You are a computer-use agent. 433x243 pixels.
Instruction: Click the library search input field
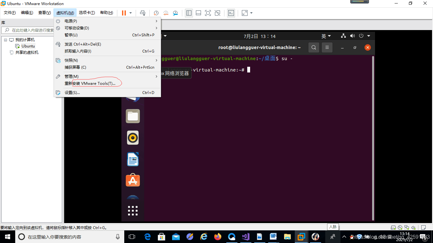(x=32, y=30)
